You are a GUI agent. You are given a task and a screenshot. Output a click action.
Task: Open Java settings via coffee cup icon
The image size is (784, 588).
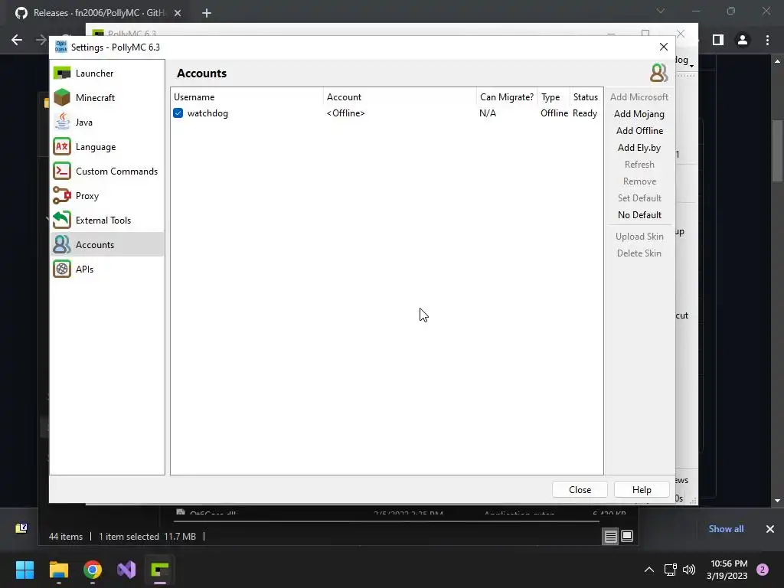[x=62, y=122]
